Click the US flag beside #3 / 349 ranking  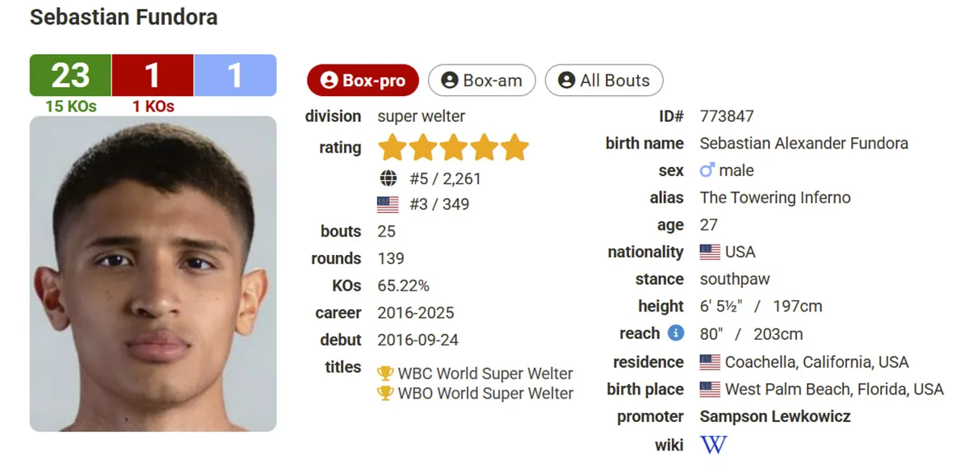pyautogui.click(x=388, y=204)
